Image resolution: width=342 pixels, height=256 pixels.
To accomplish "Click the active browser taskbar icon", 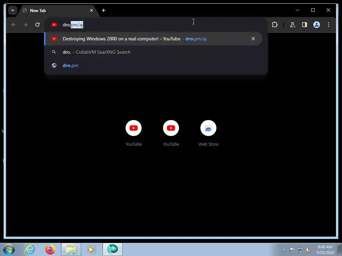I will 113,249.
